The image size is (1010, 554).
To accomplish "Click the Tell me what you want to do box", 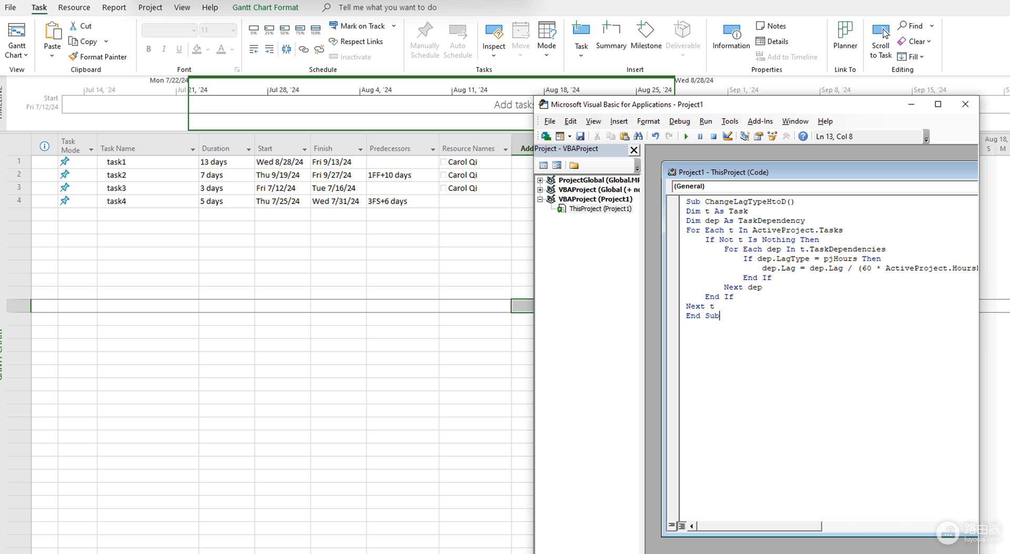I will pos(387,7).
